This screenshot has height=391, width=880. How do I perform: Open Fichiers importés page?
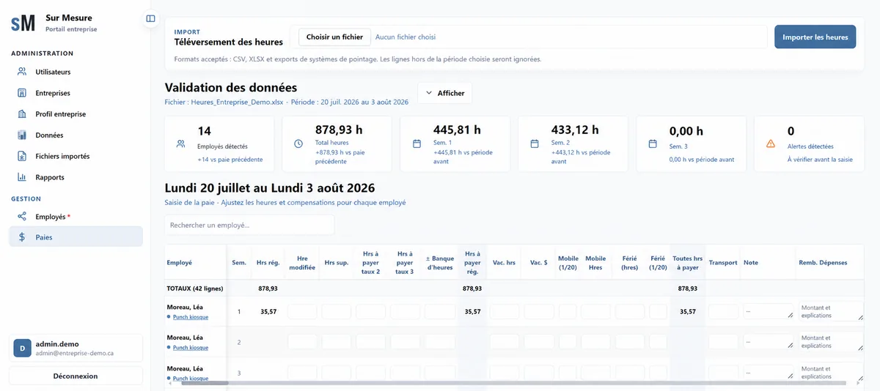coord(76,156)
